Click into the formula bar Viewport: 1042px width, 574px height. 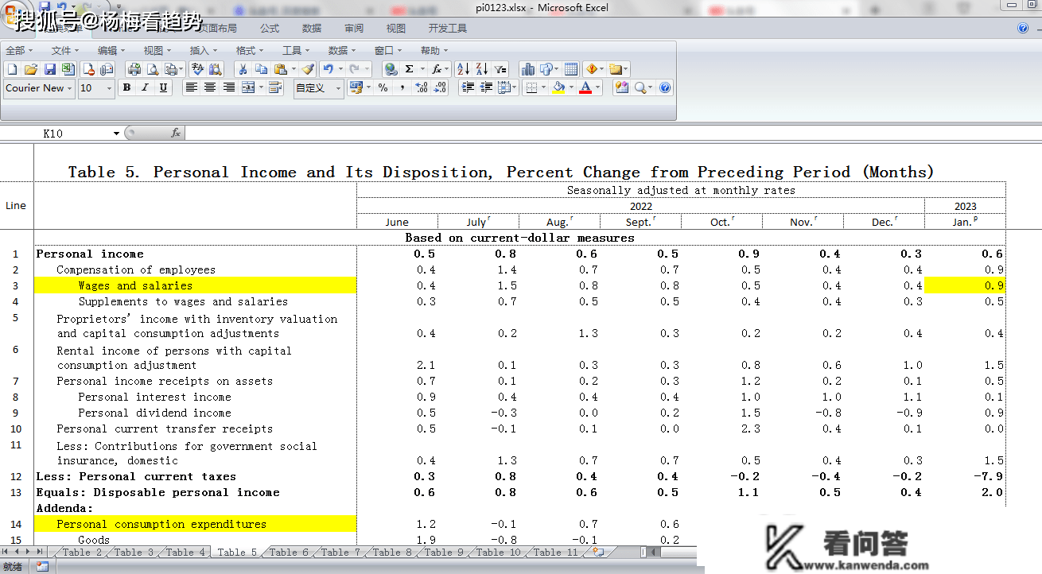tap(612, 134)
